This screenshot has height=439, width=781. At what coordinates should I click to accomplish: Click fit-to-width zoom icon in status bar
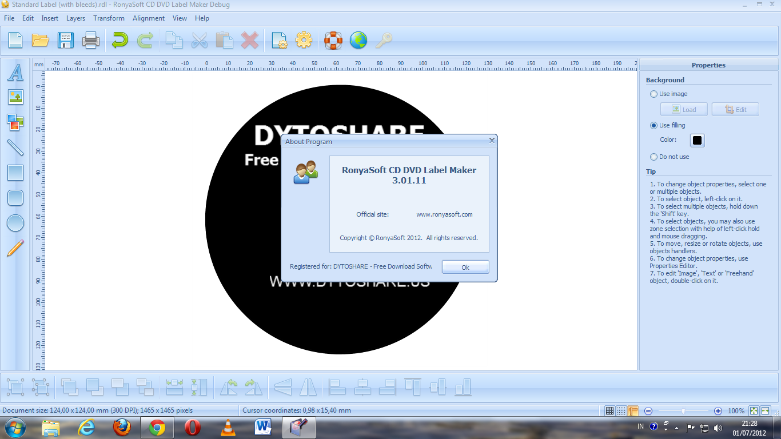coord(765,410)
